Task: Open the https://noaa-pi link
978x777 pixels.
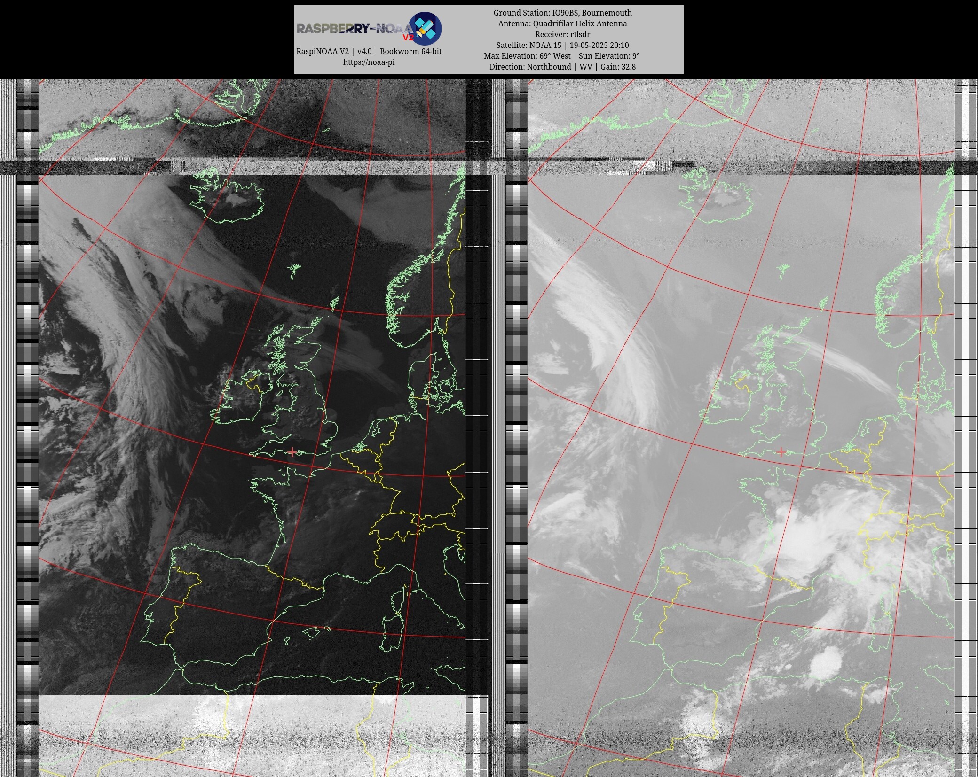Action: (369, 62)
